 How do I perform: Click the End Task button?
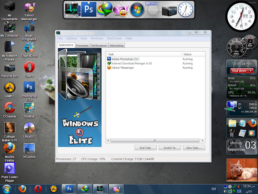[145, 148]
